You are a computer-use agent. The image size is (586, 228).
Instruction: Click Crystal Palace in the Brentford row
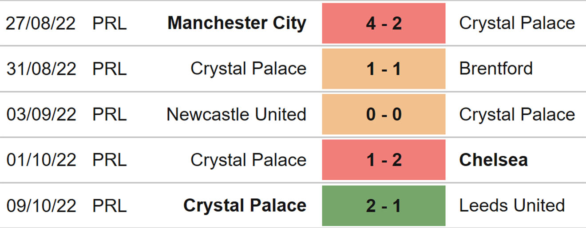248,69
